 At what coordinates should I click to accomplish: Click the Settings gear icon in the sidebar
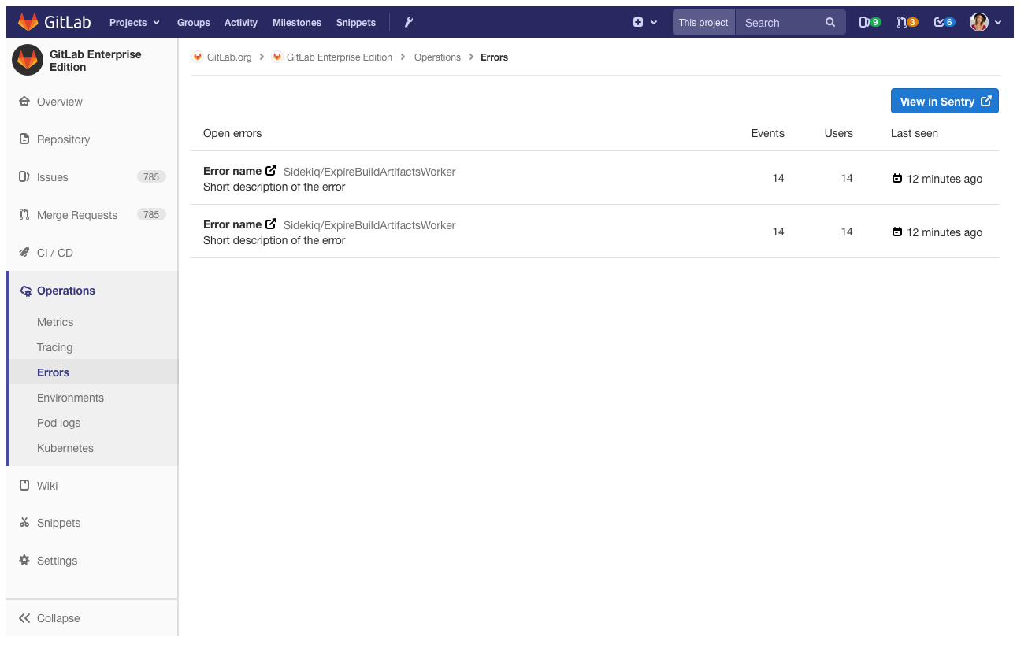(x=24, y=560)
